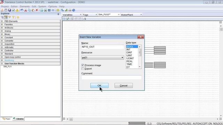223x125 pixels.
Task: Expand the FBD Elements category
Action: (2, 21)
